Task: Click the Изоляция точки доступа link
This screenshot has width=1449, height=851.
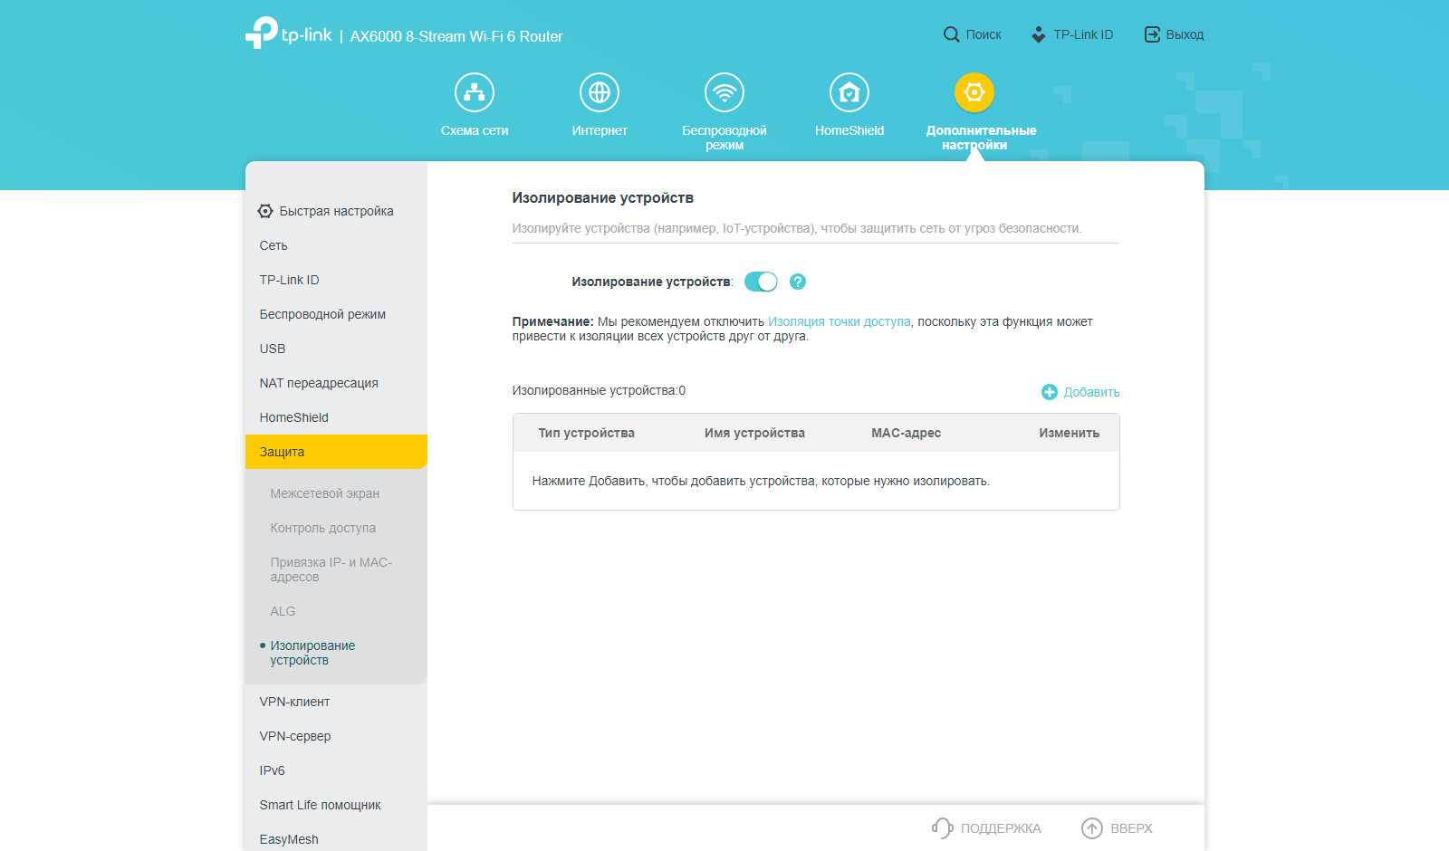Action: [x=840, y=321]
